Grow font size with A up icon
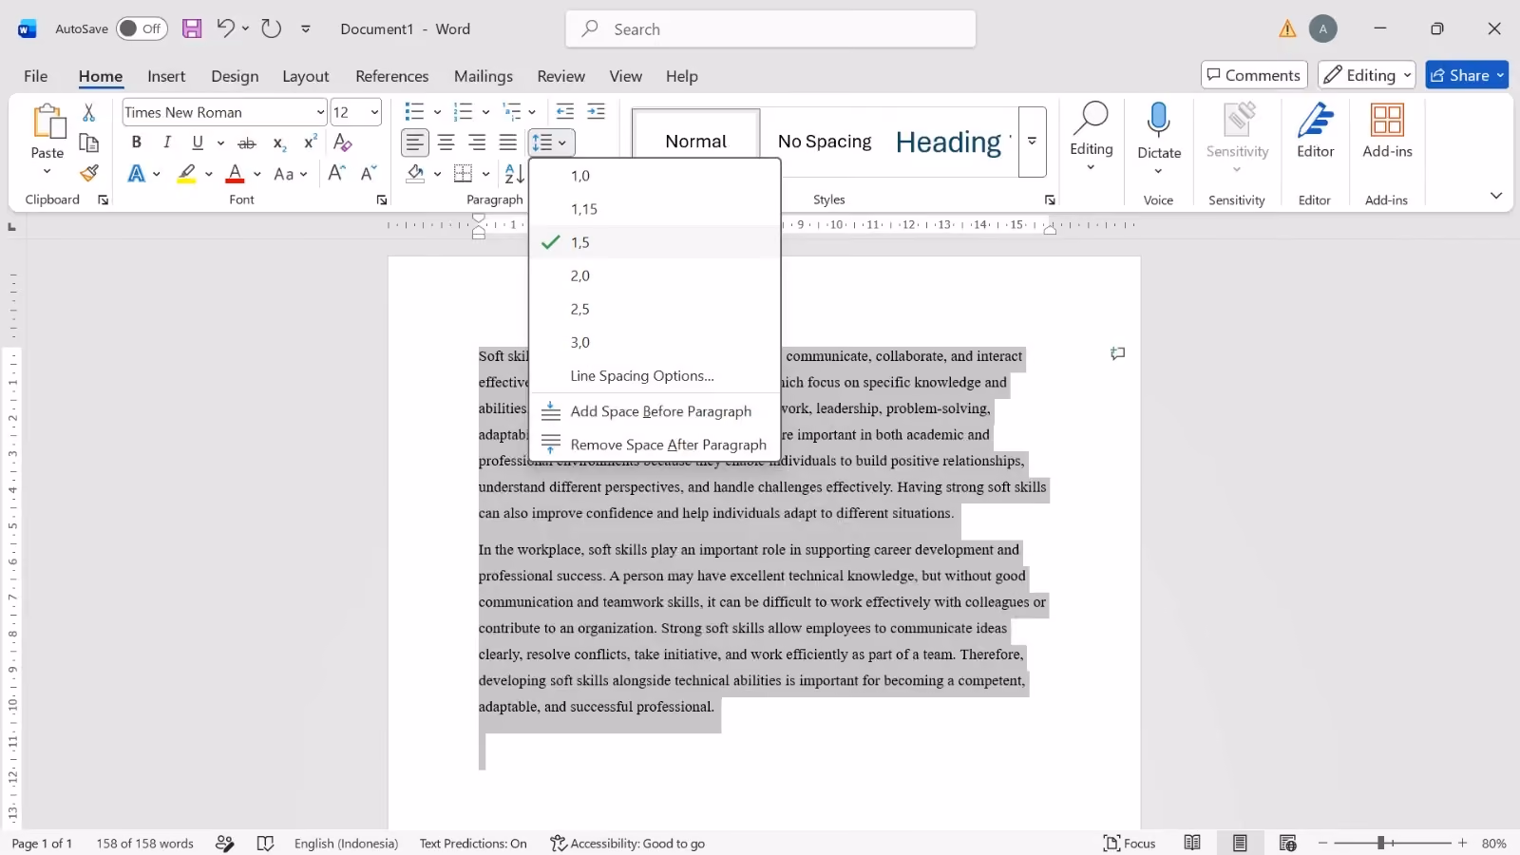 336,173
